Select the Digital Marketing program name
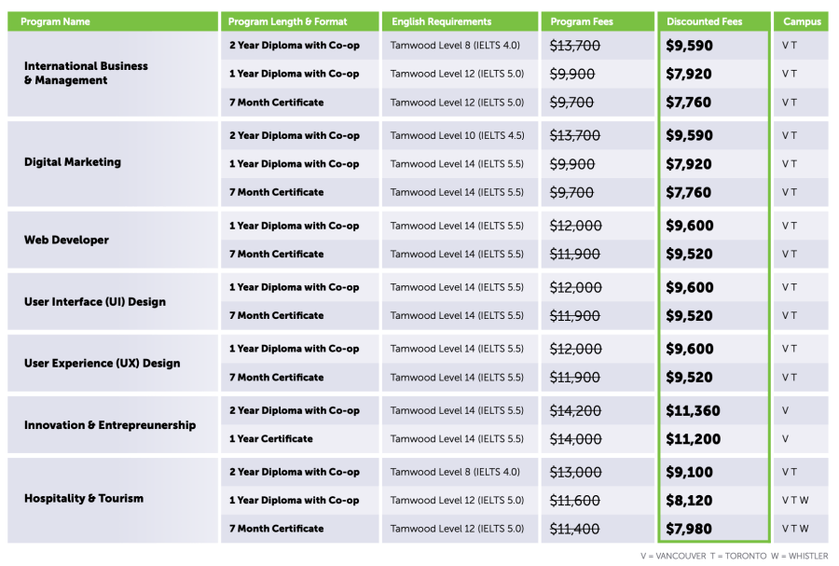This screenshot has width=839, height=566. [73, 162]
